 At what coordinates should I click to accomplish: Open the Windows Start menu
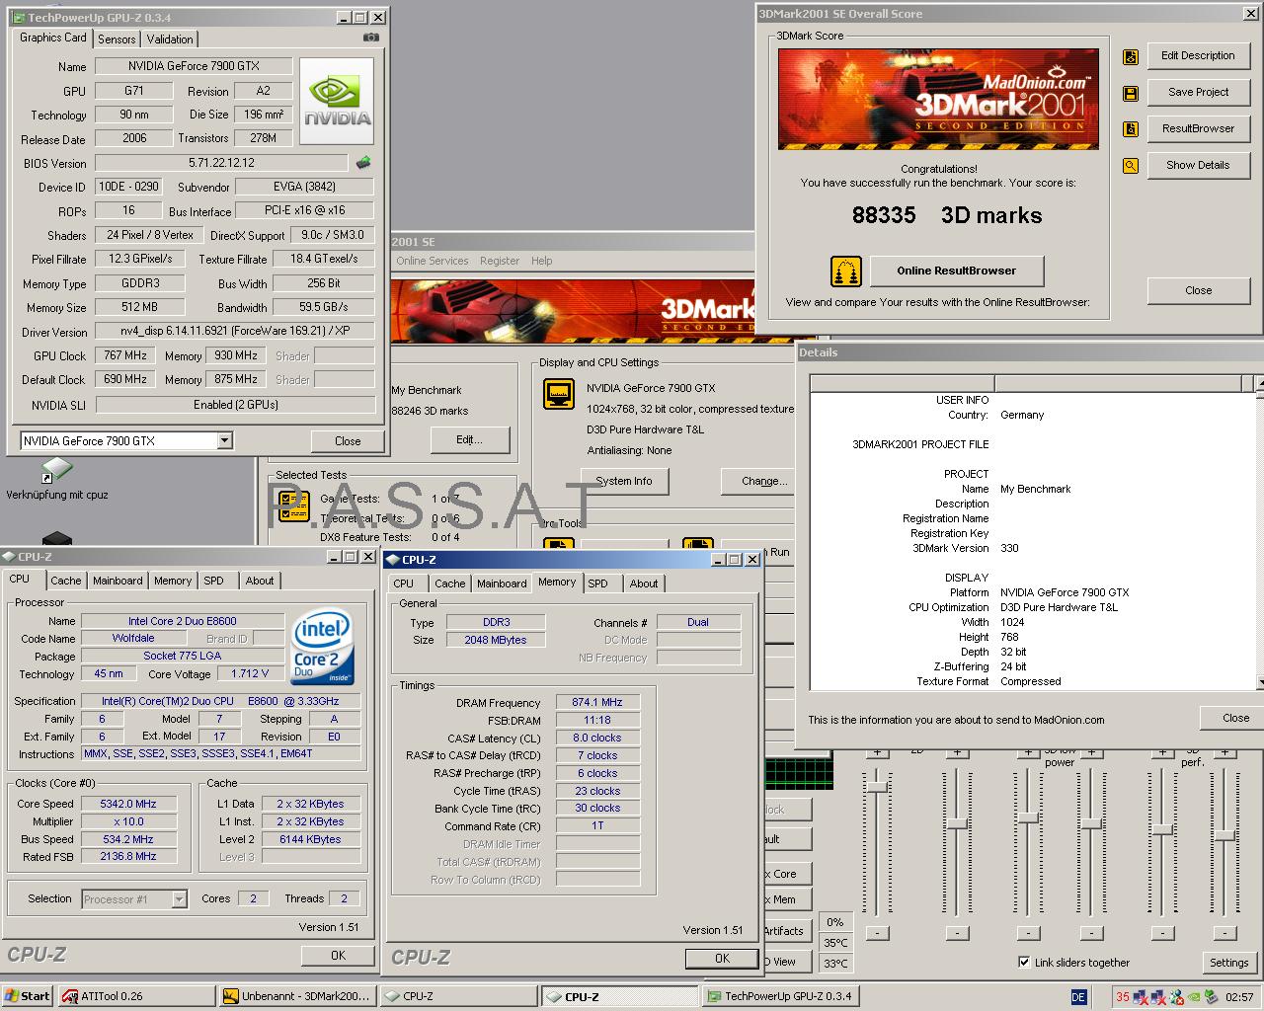point(27,996)
